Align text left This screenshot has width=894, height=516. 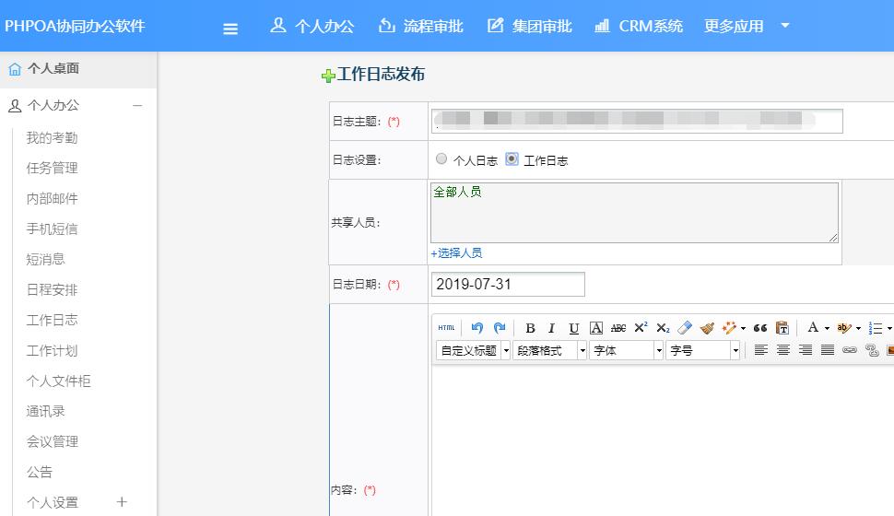[760, 350]
